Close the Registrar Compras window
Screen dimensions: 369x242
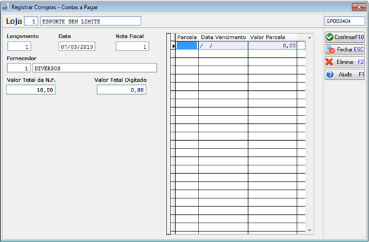tap(359, 7)
